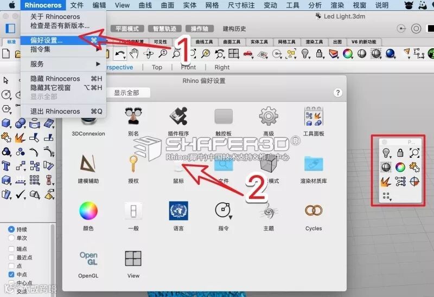Click the 显示全部 button in preferences

pyautogui.click(x=127, y=93)
